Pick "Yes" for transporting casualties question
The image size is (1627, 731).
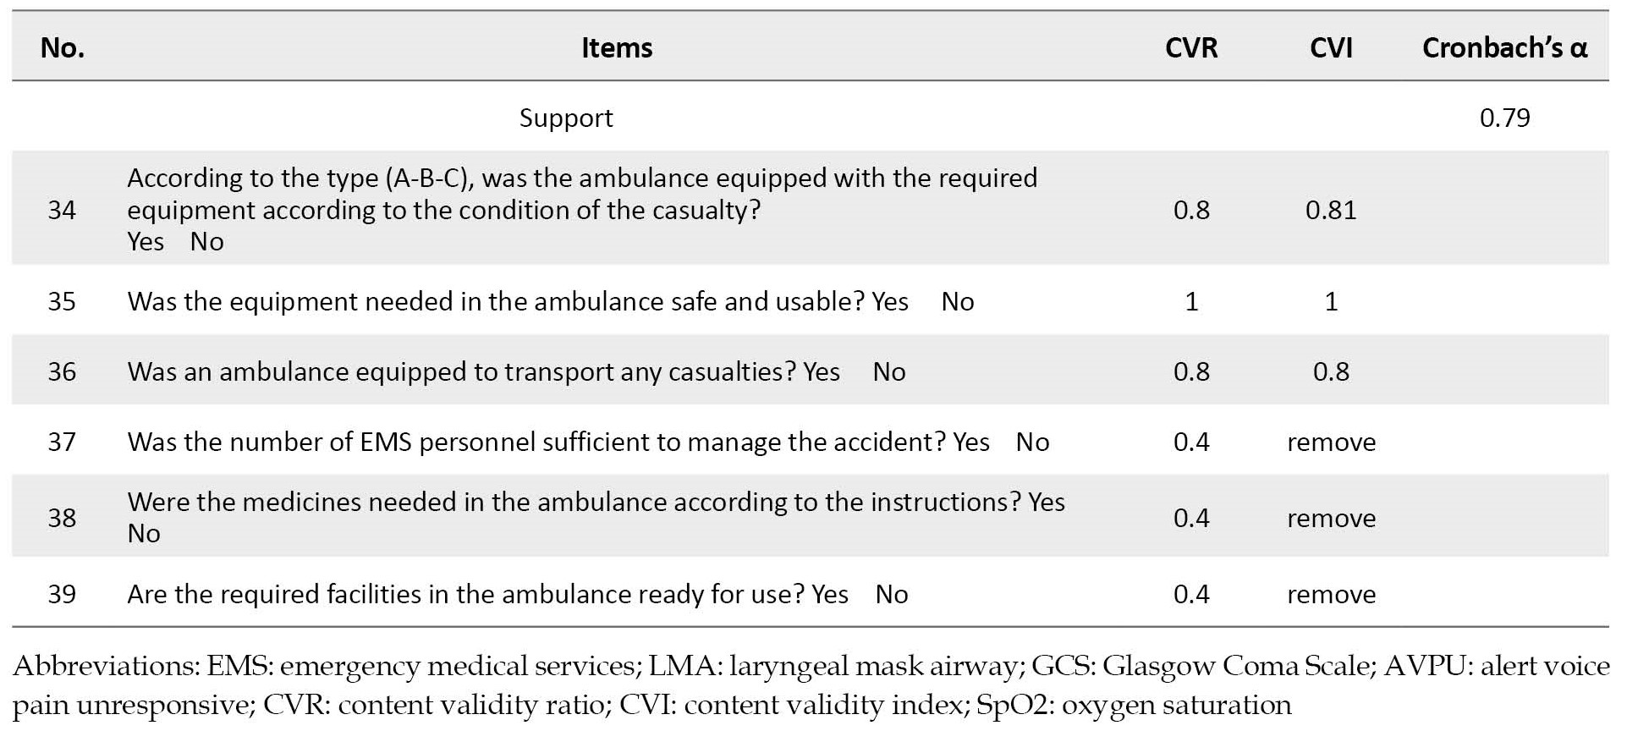point(822,372)
